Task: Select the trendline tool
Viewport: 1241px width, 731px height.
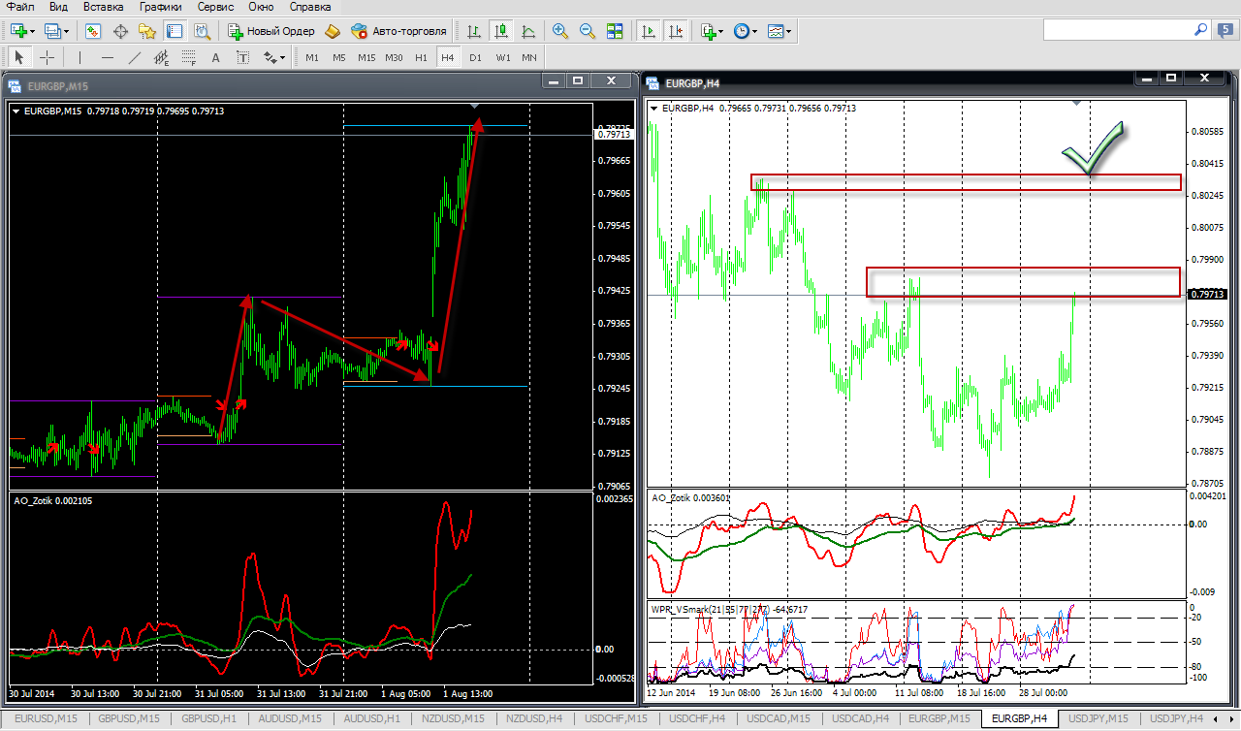Action: click(x=135, y=57)
